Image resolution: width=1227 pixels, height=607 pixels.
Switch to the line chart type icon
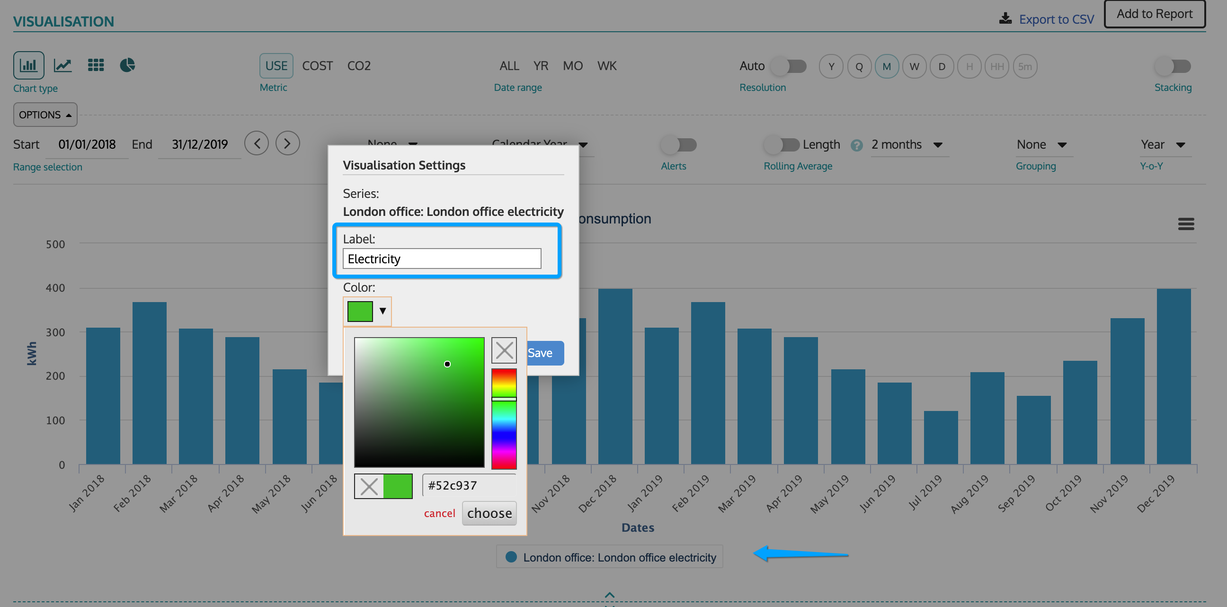[x=62, y=65]
